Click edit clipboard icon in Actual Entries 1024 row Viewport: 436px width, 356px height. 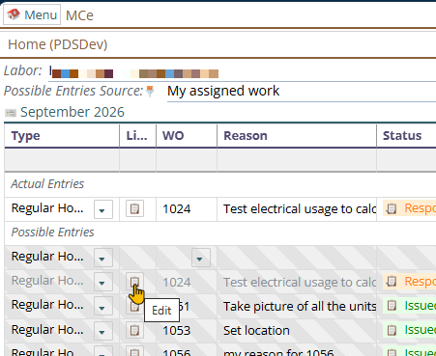point(134,208)
